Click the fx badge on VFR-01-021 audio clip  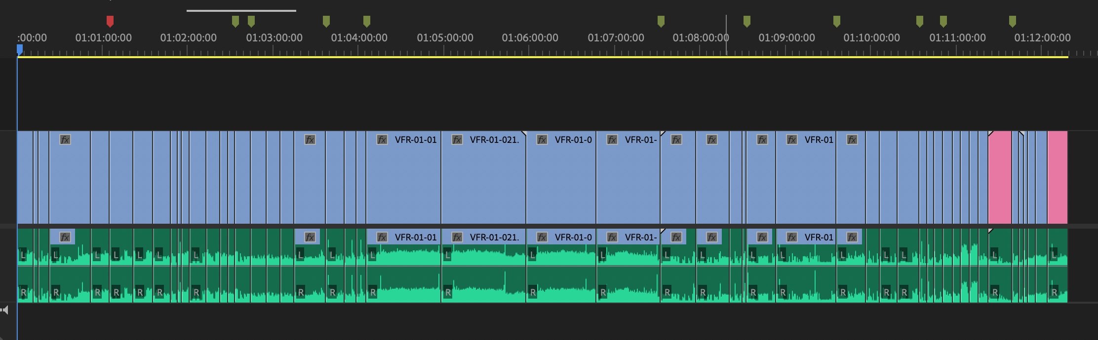[x=457, y=238]
